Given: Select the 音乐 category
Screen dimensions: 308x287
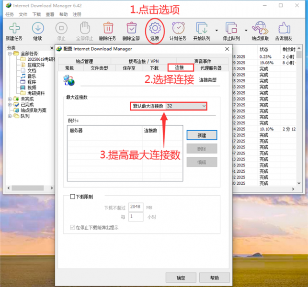Looking at the screenshot, I should pos(32,77).
